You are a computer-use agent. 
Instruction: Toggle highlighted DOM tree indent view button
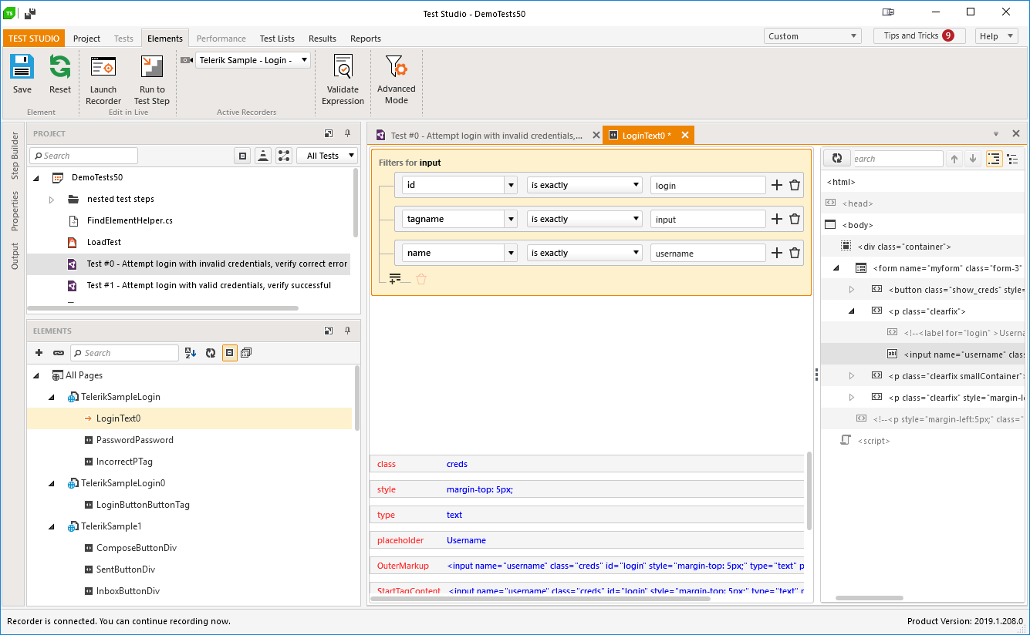994,159
